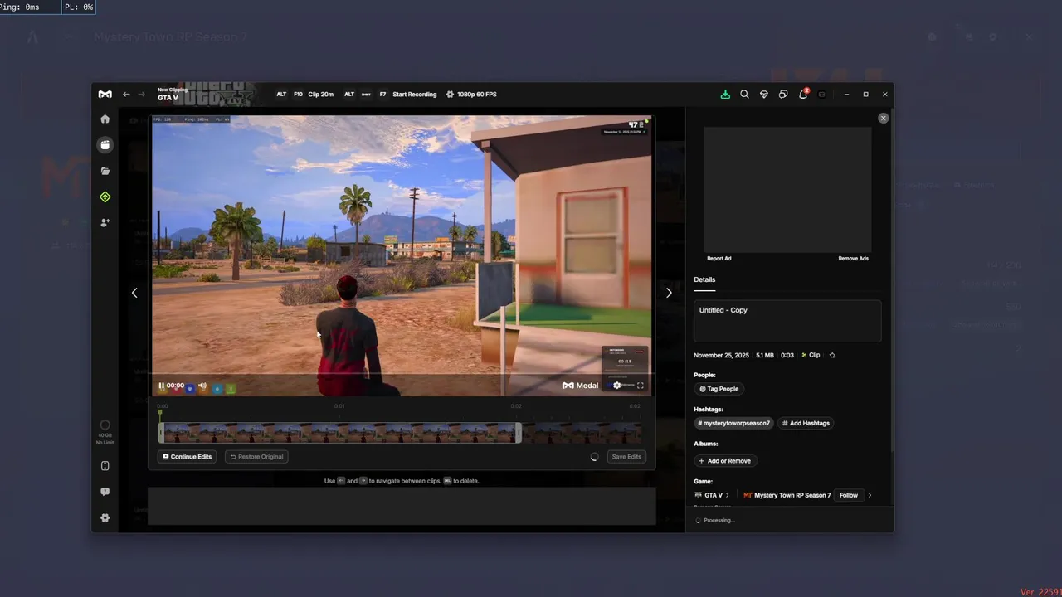Select the left trim handle on timeline
The image size is (1062, 597).
point(162,433)
